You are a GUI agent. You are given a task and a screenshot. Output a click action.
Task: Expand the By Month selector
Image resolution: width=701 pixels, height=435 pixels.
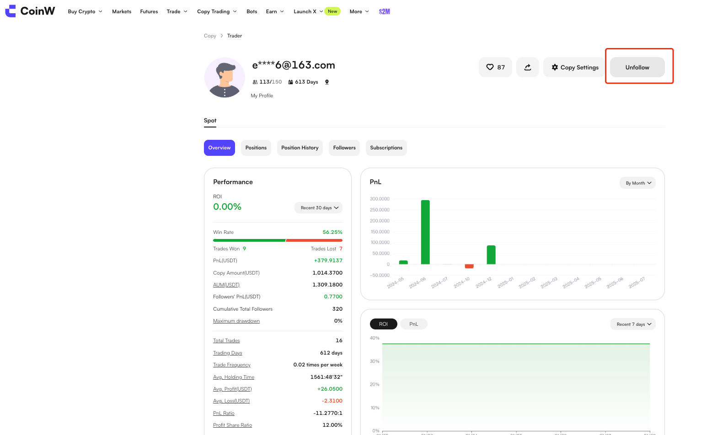(637, 183)
